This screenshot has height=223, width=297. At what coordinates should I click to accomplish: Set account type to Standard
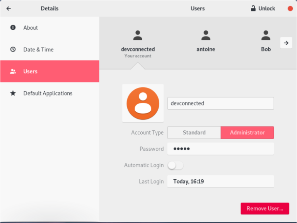pos(194,133)
